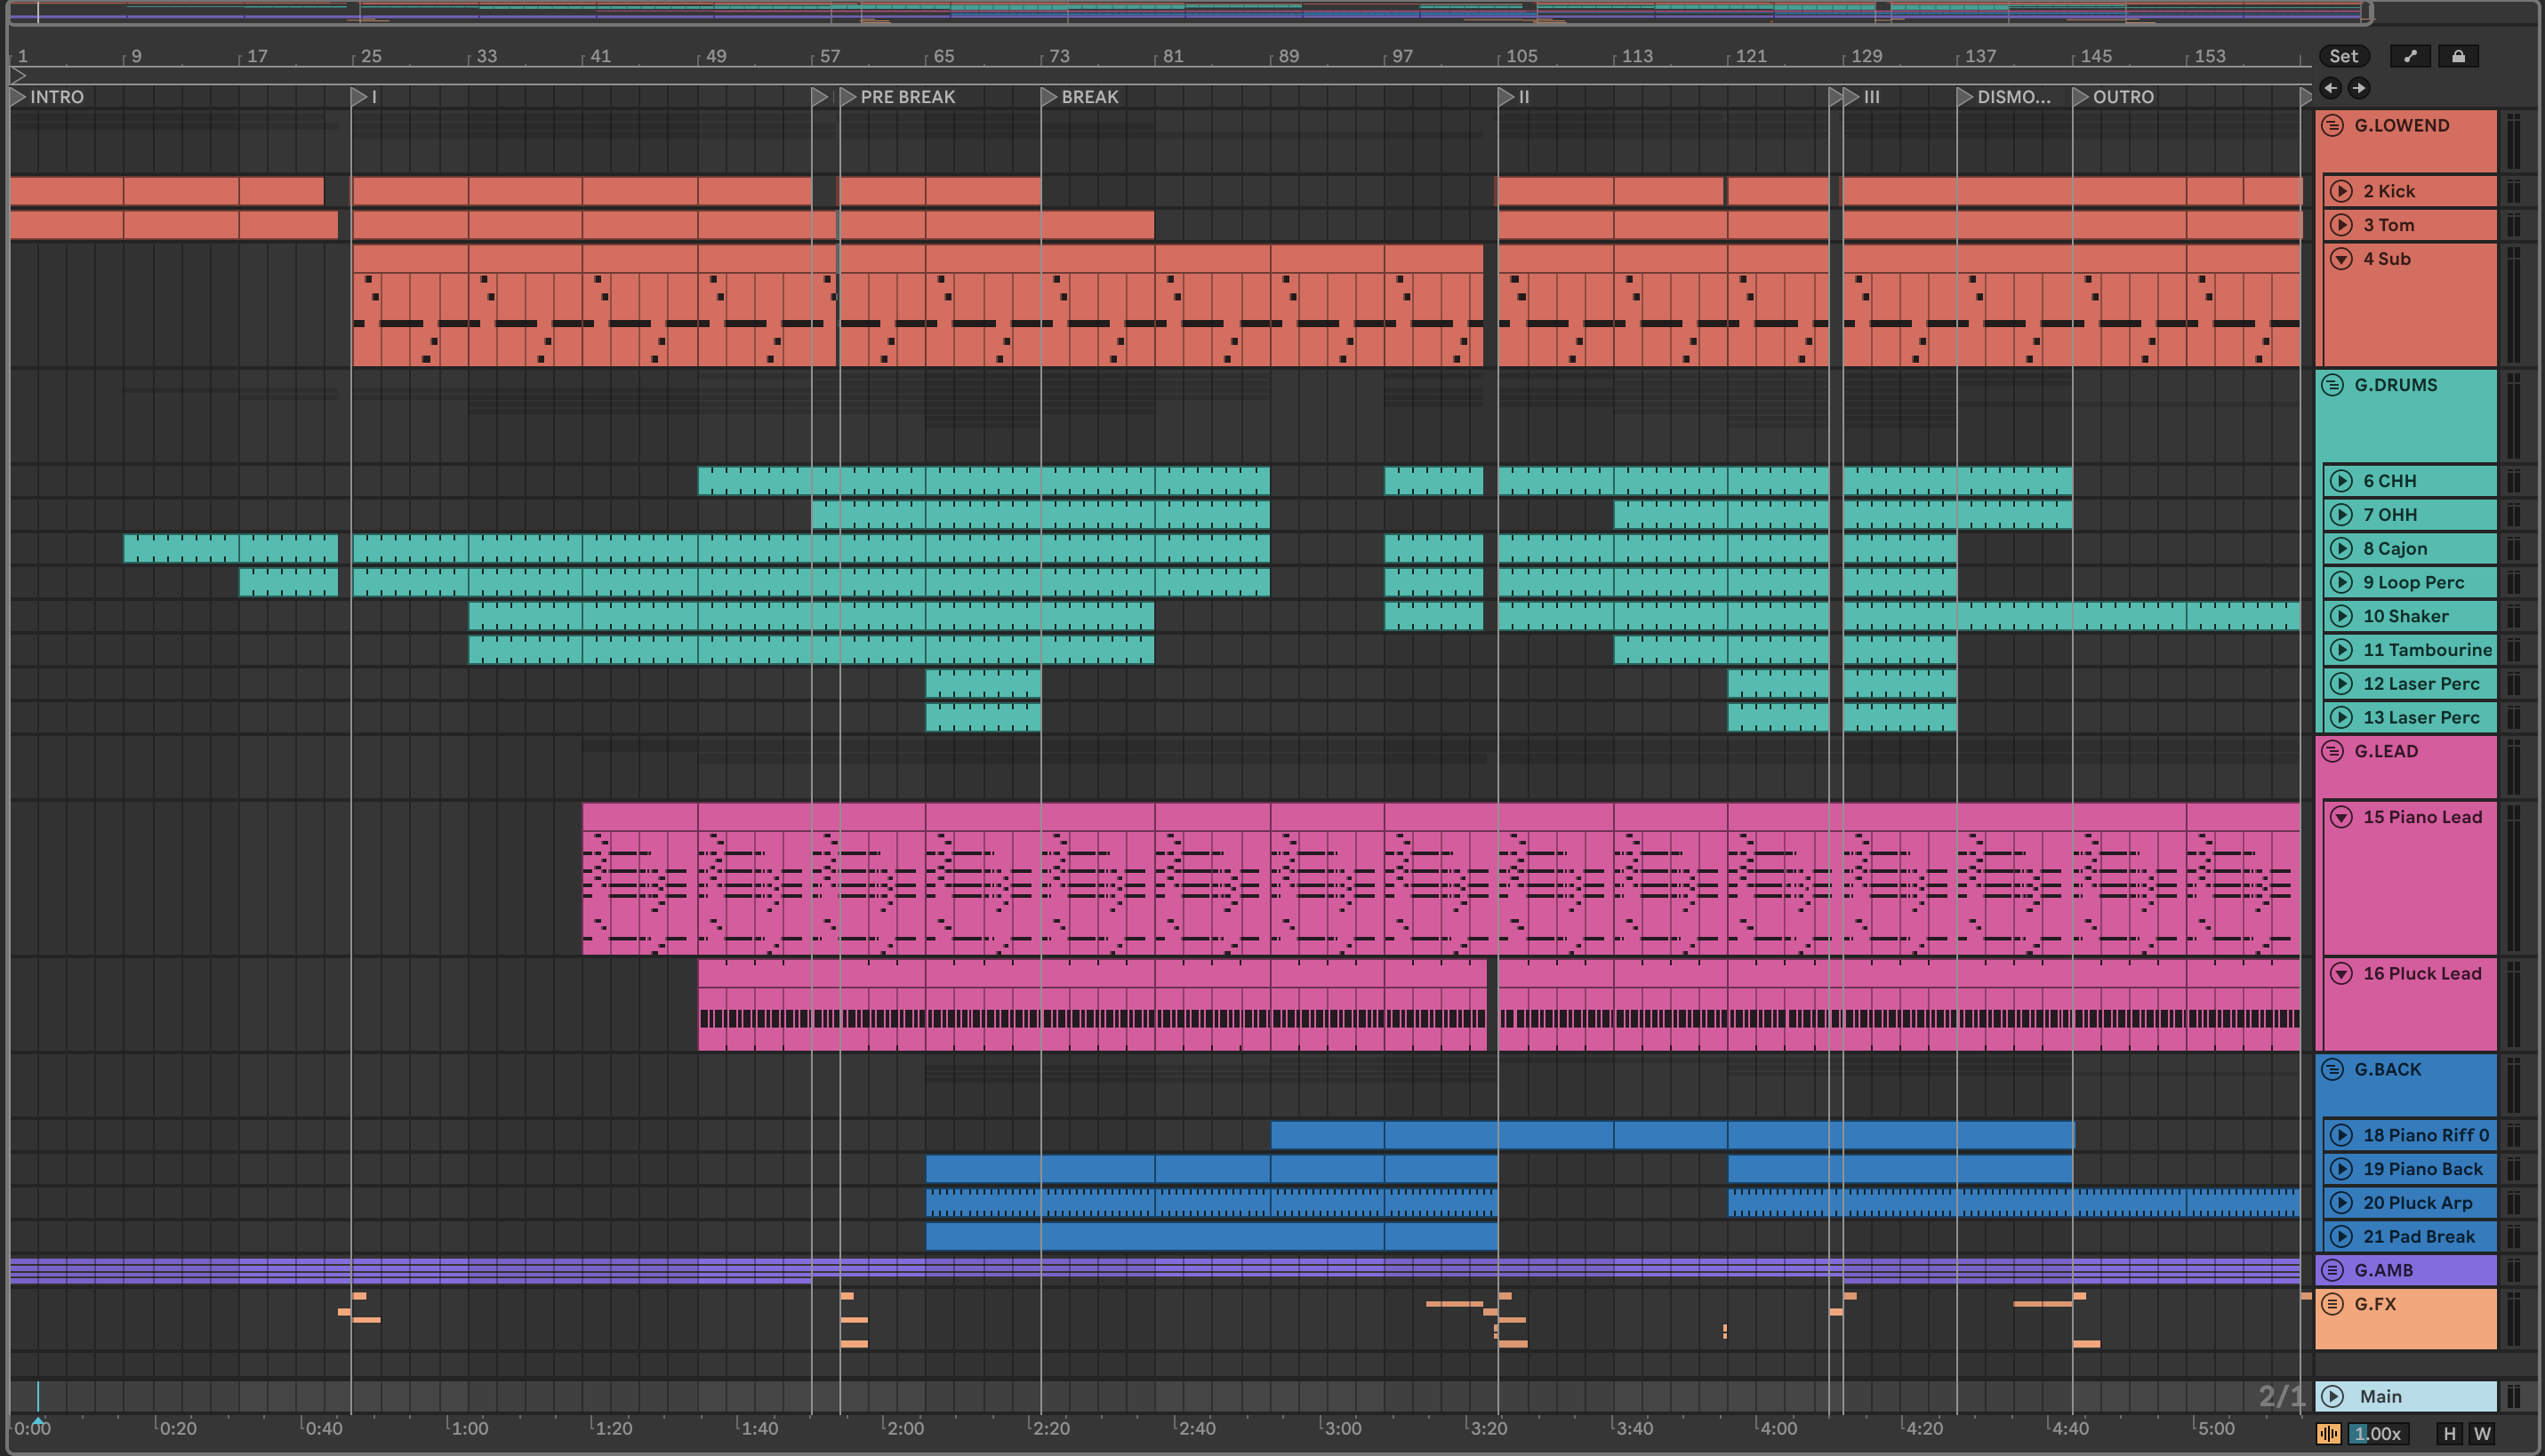Select the 10 Shaker track name
This screenshot has height=1456, width=2545.
[x=2406, y=616]
